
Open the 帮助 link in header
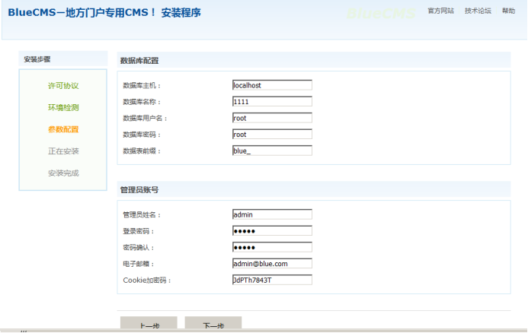(508, 11)
